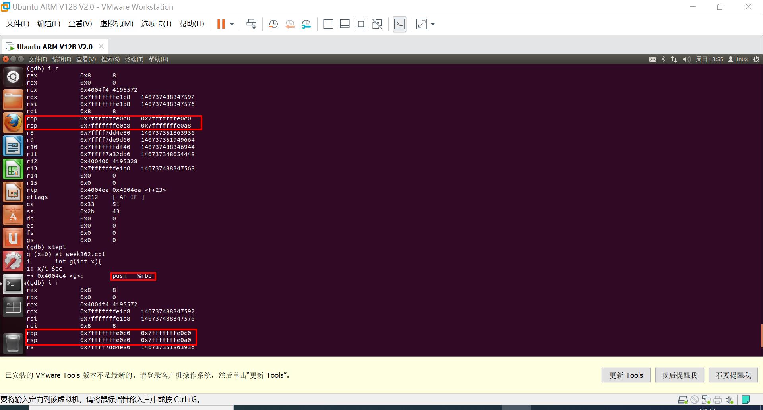
Task: Open LibreOffice Impress from launcher
Action: 13,192
